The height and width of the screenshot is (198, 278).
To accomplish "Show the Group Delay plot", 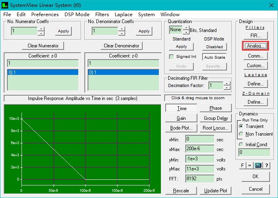I will (216, 118).
